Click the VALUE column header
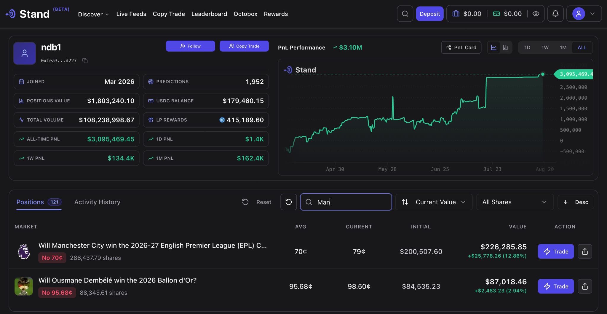Screen dimensions: 607x314 tap(517, 227)
